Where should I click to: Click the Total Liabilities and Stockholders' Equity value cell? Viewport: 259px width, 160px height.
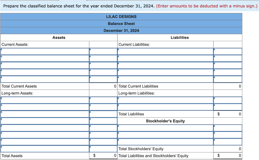pos(228,156)
